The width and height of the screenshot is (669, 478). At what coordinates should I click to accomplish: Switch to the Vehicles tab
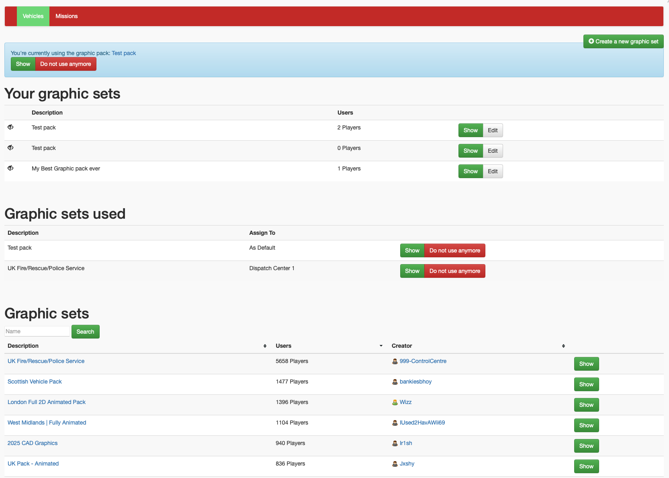pyautogui.click(x=33, y=16)
